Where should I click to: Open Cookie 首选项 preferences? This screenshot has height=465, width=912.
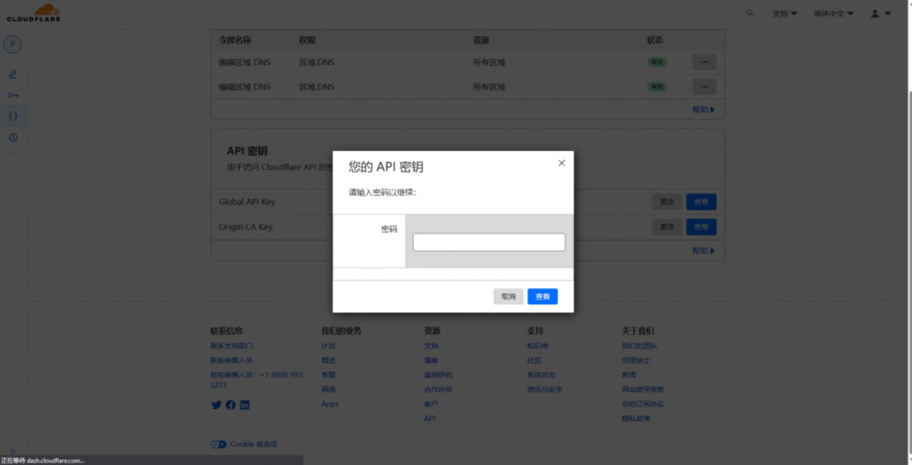tap(244, 444)
